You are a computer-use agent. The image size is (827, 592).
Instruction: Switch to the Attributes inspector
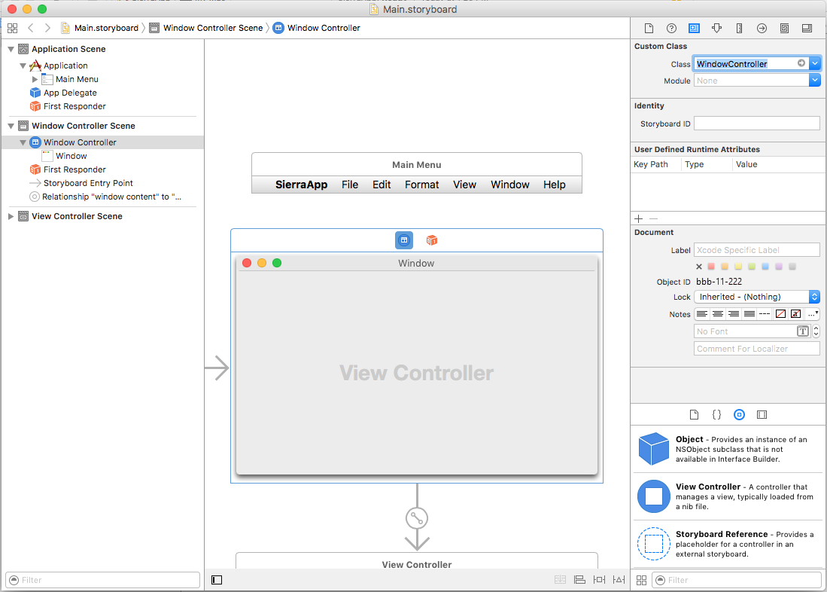point(717,29)
